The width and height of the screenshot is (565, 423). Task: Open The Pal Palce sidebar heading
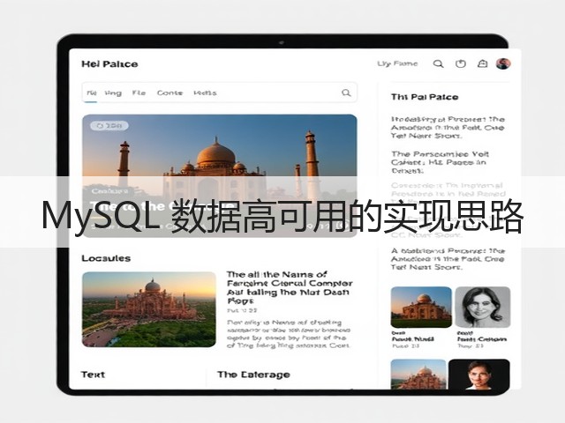pos(425,97)
